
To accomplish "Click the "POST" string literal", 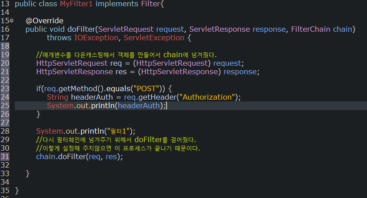I will pyautogui.click(x=146, y=89).
